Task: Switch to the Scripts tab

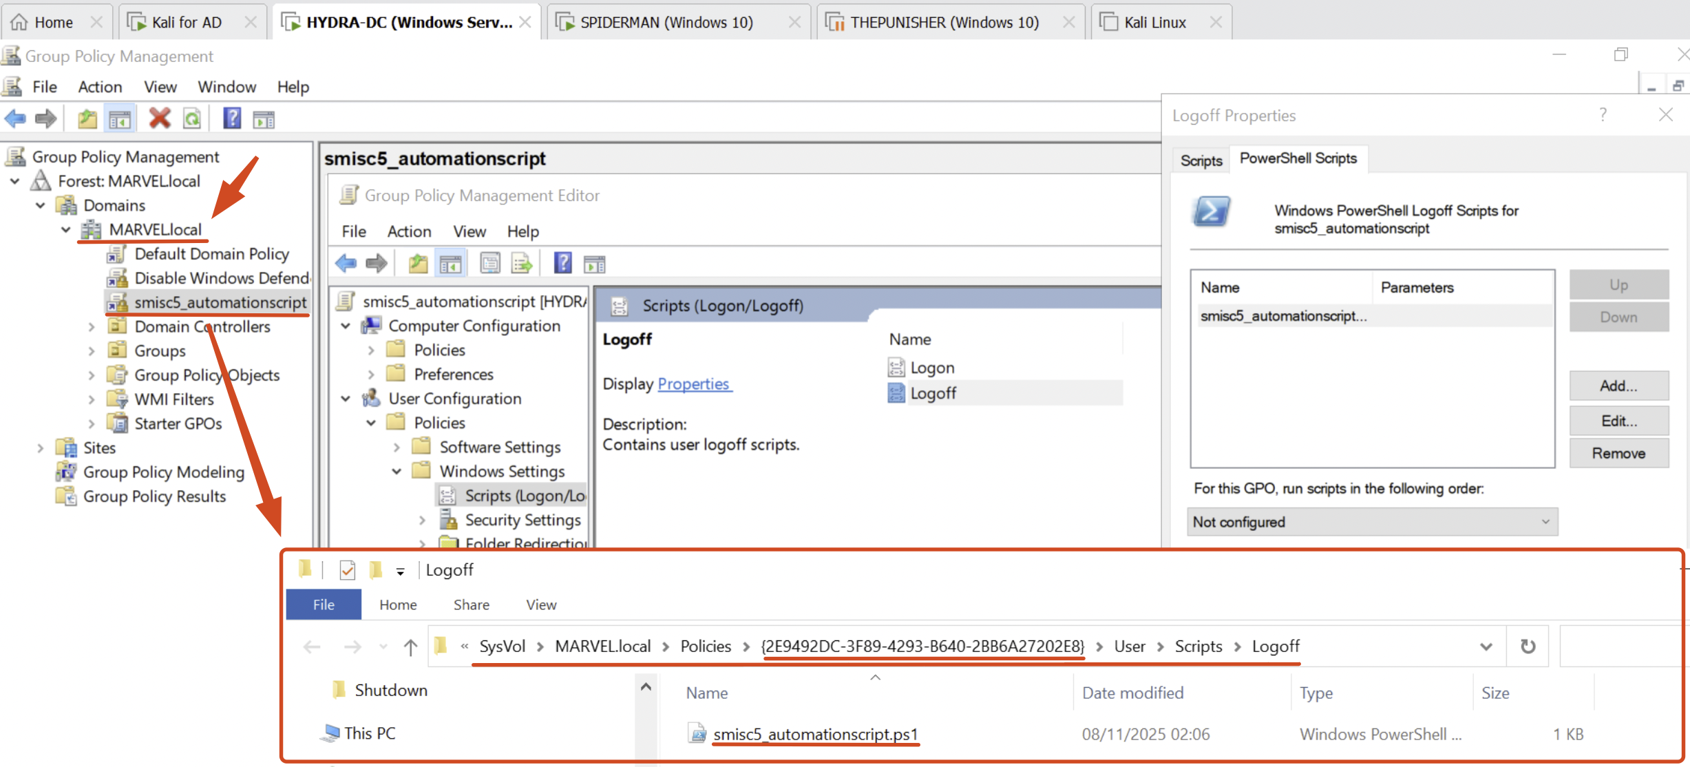Action: pos(1201,160)
